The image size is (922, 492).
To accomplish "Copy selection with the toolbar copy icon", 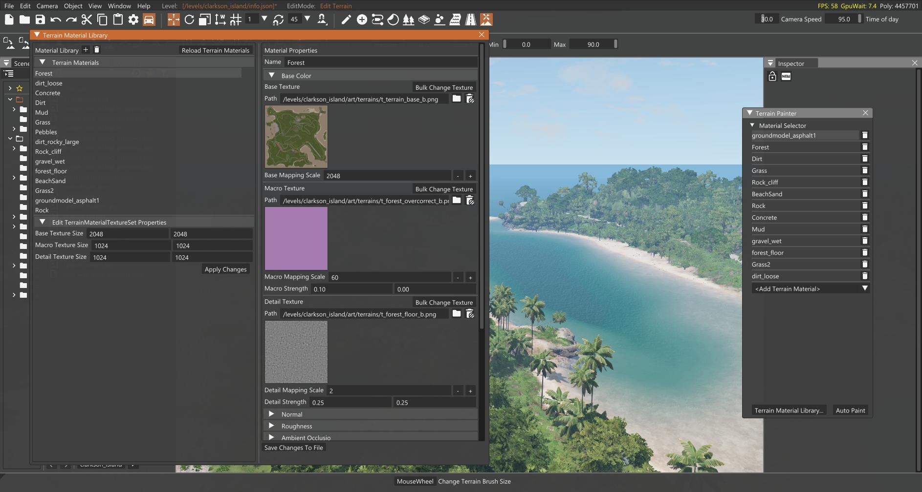I will [102, 20].
